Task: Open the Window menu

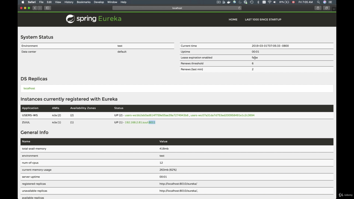Action: (112, 2)
